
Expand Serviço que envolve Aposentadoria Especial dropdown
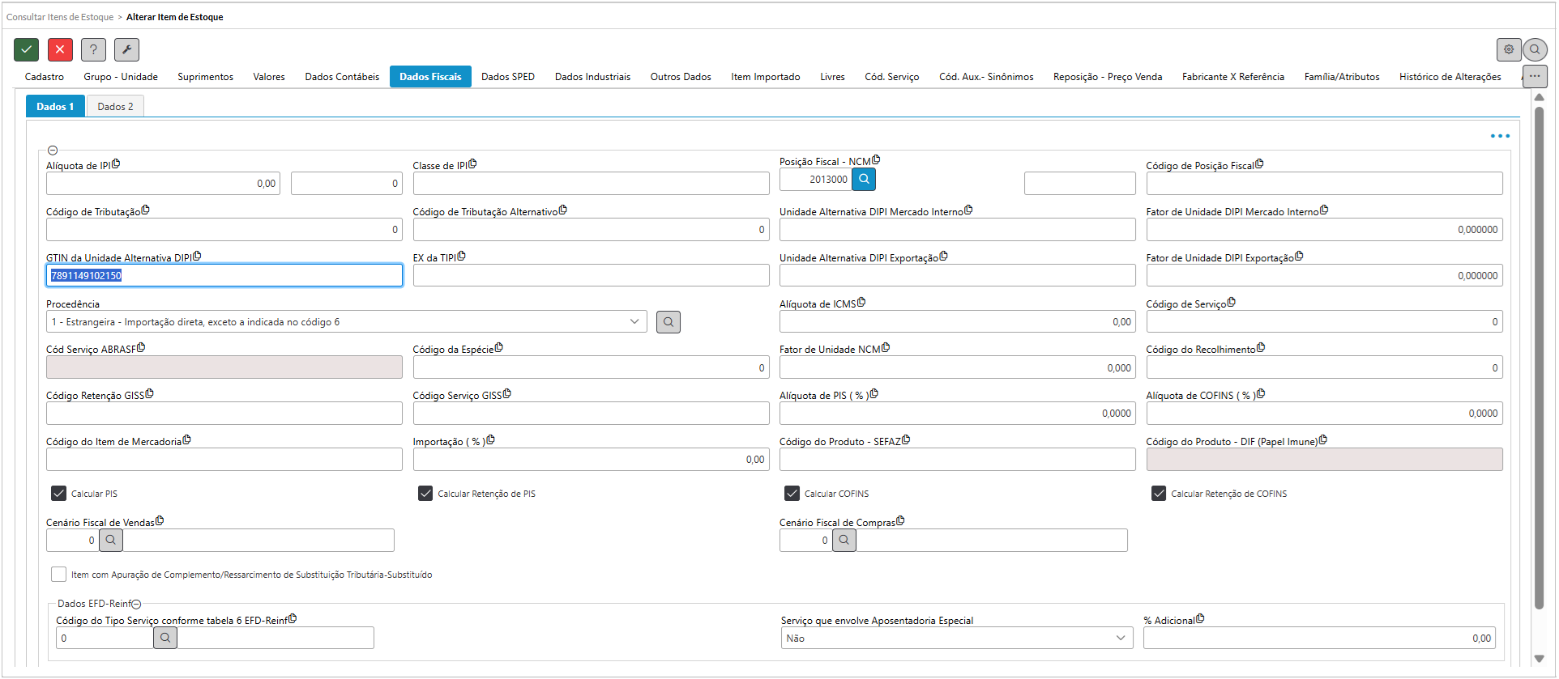coord(956,638)
